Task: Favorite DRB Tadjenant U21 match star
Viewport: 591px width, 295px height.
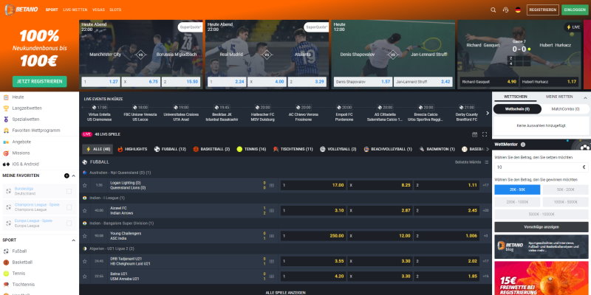Action: tap(85, 261)
